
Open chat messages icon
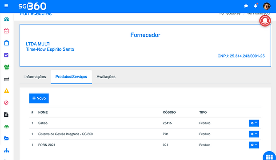tap(246, 6)
